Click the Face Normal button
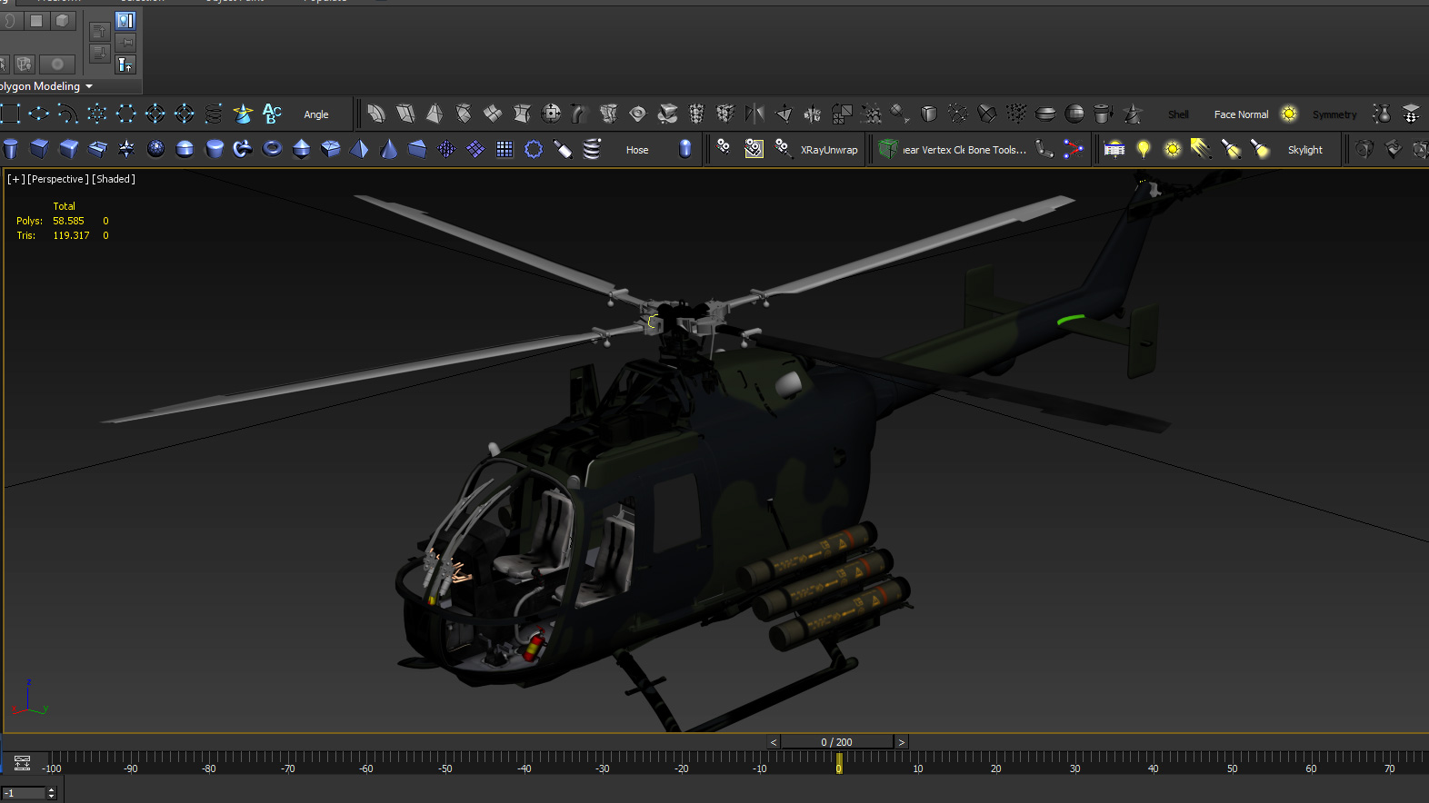This screenshot has width=1429, height=803. coord(1241,114)
